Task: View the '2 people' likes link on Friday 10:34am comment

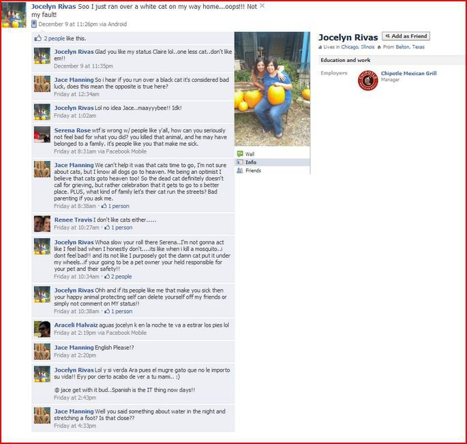Action: tap(121, 276)
